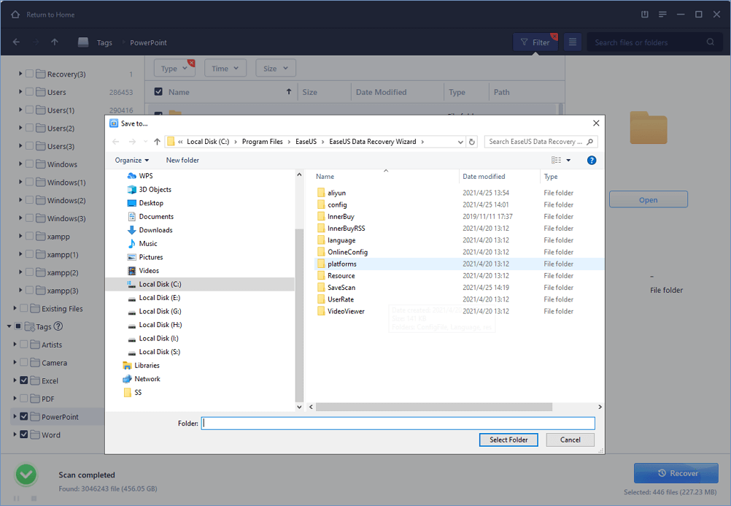Image resolution: width=731 pixels, height=506 pixels.
Task: Click the horizontal scrollbar in file list
Action: pos(433,407)
